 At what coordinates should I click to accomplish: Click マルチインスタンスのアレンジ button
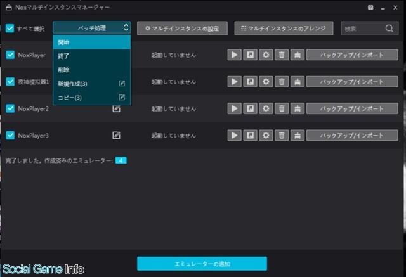284,28
